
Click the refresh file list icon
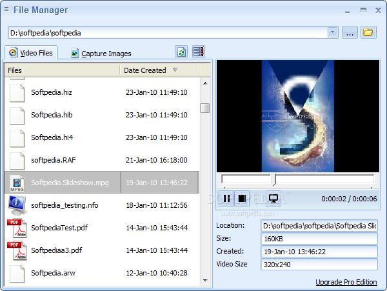[181, 52]
